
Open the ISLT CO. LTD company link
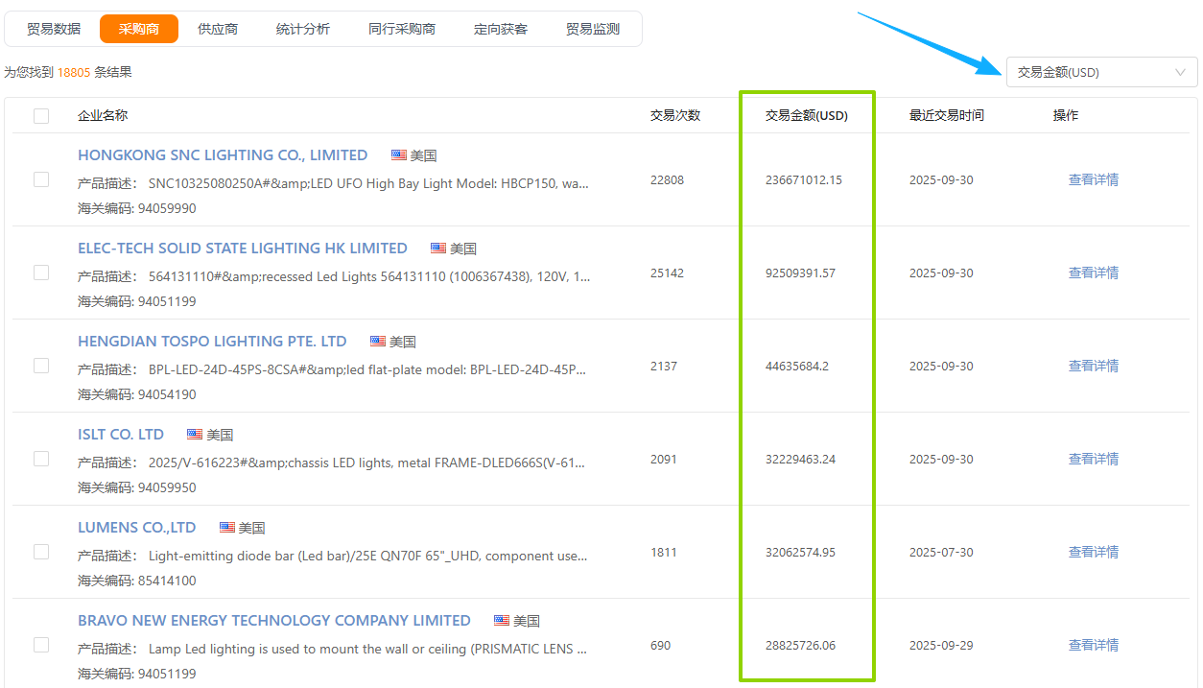click(121, 434)
